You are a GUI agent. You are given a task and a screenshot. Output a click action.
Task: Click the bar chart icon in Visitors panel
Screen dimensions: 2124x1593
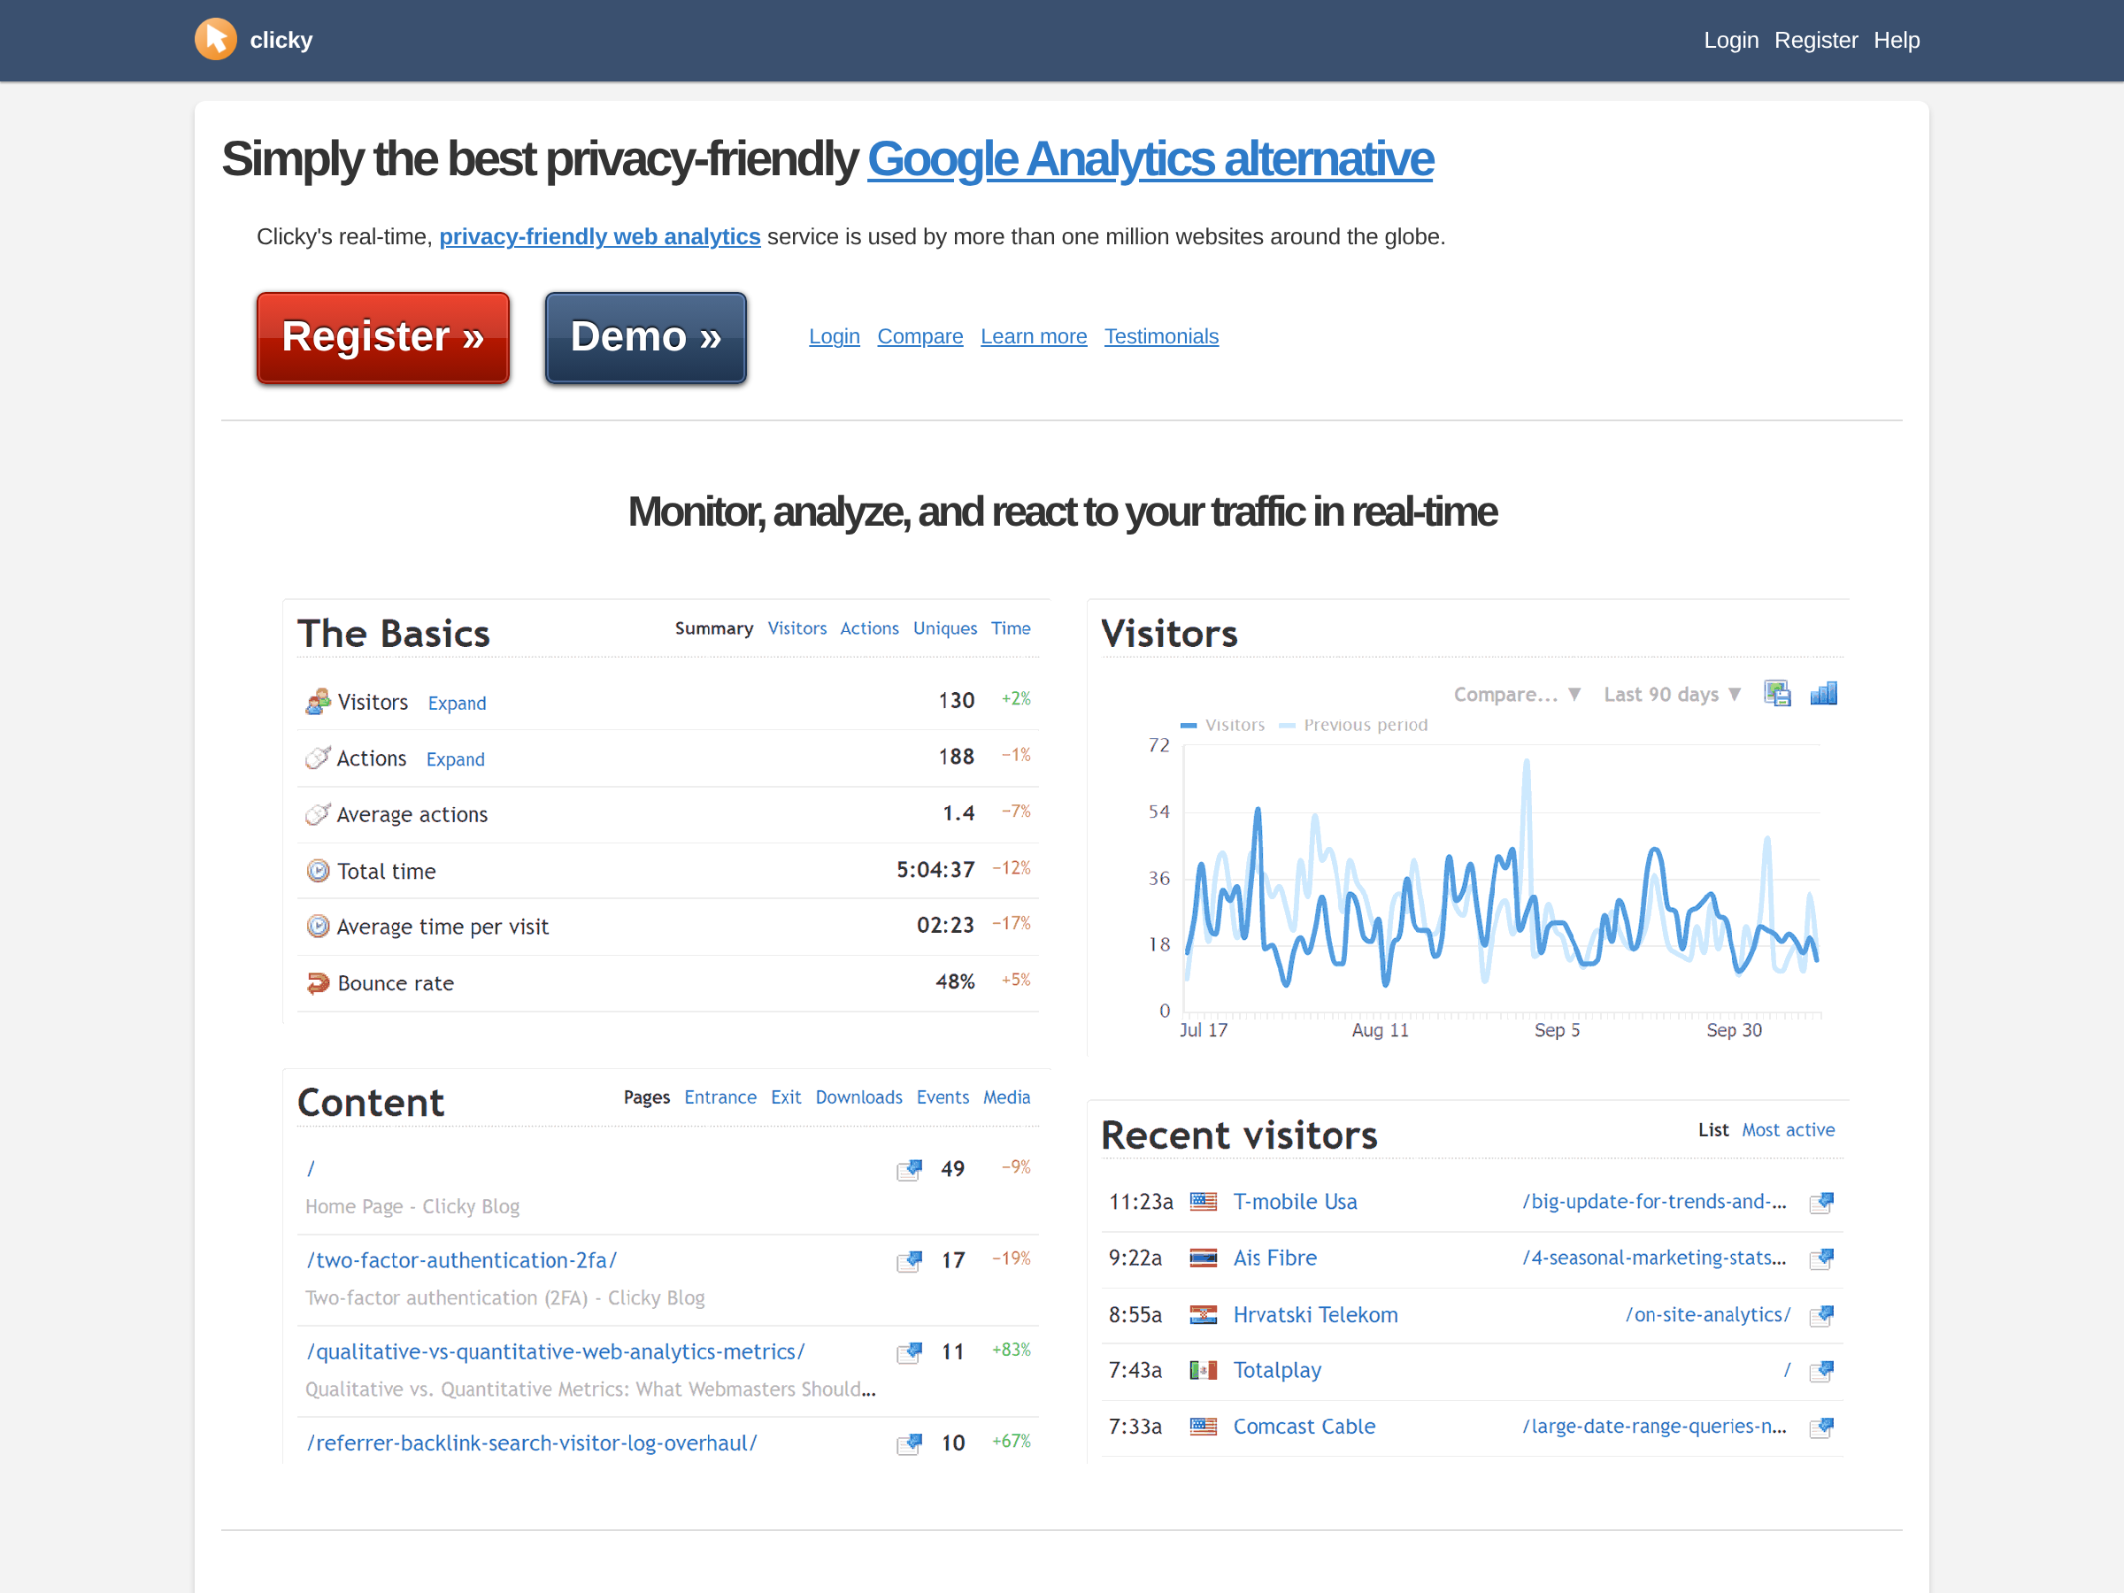tap(1823, 693)
